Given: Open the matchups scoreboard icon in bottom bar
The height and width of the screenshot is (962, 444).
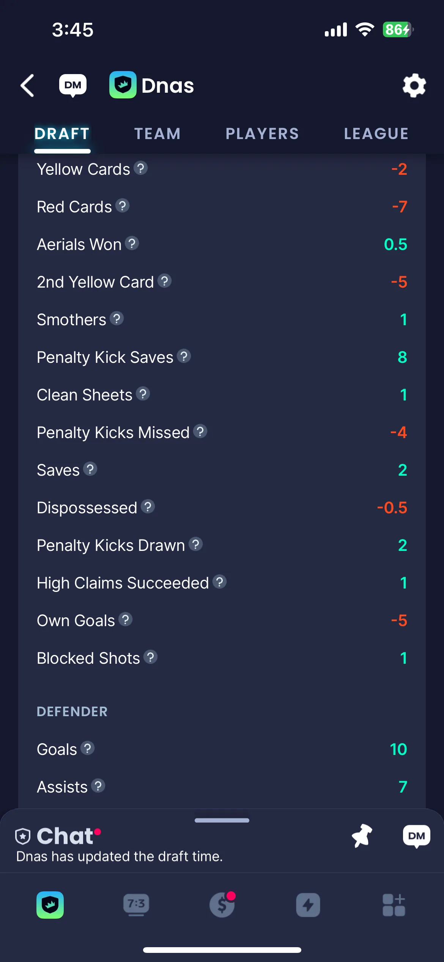Looking at the screenshot, I should tap(136, 905).
